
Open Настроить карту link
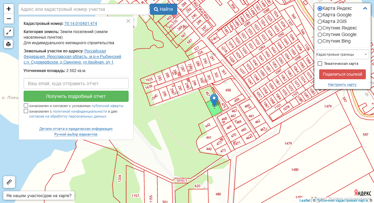pos(342,84)
